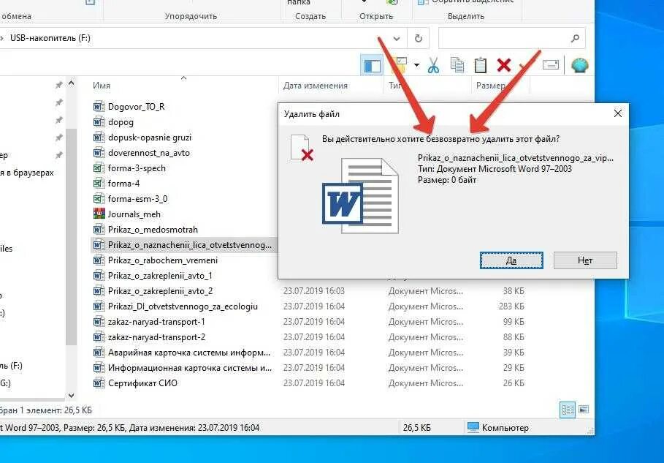Image resolution: width=664 pixels, height=463 pixels.
Task: Click the Word icon of dopusk-opasnie gruzi
Action: pos(99,138)
